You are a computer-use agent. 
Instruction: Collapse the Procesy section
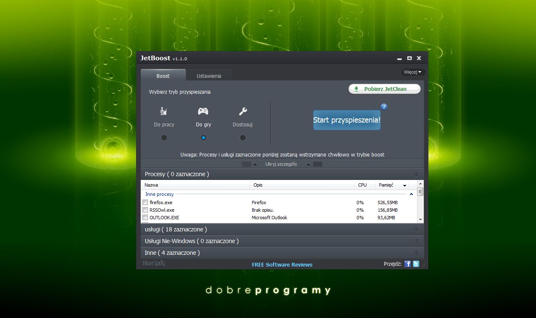tap(416, 174)
